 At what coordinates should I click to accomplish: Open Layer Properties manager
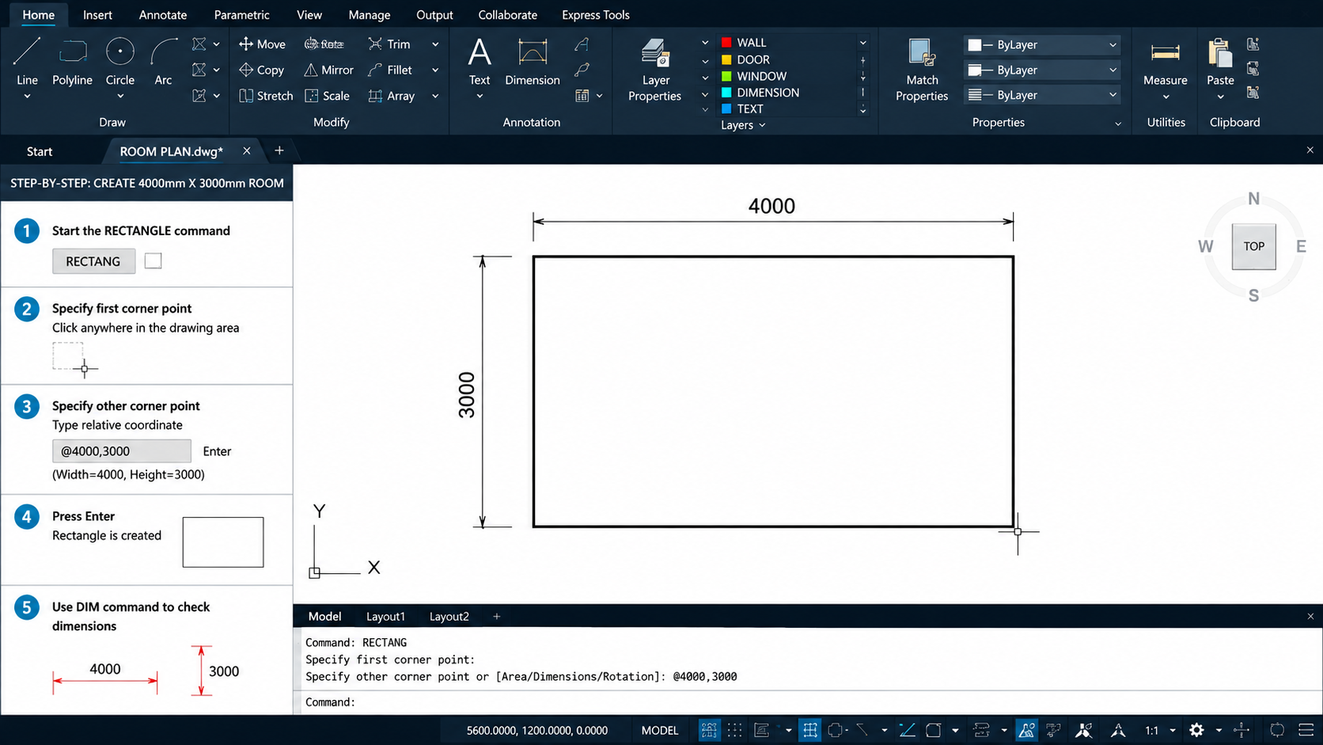pyautogui.click(x=654, y=70)
